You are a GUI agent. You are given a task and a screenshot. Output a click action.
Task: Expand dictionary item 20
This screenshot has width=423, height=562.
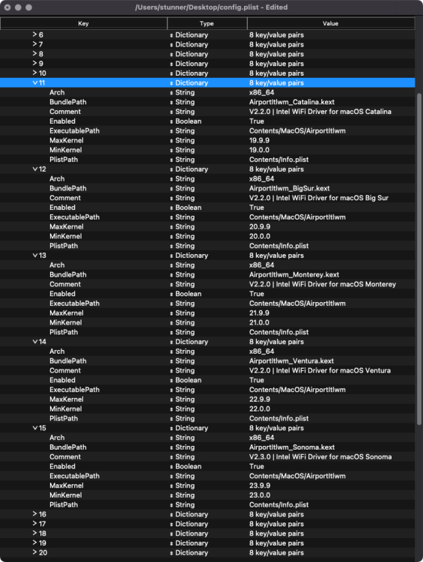[x=34, y=552]
